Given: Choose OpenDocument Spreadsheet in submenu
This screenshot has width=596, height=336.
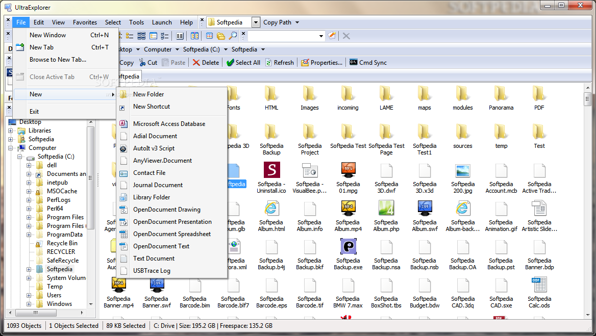Looking at the screenshot, I should click(172, 234).
